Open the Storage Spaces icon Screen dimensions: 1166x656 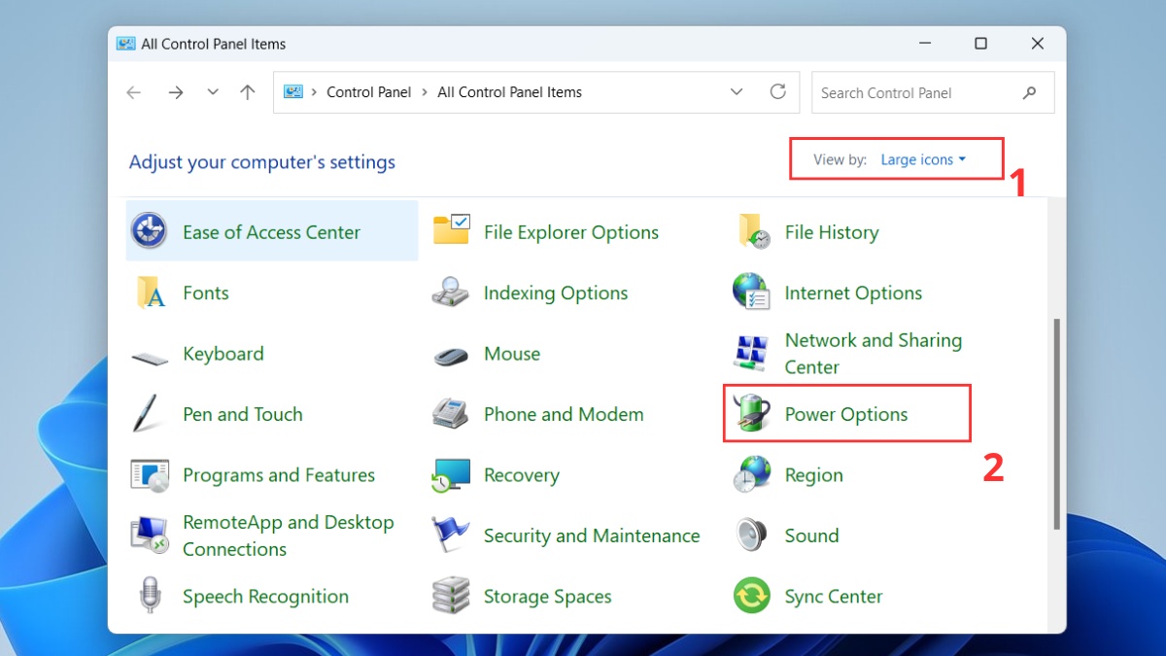pyautogui.click(x=451, y=596)
